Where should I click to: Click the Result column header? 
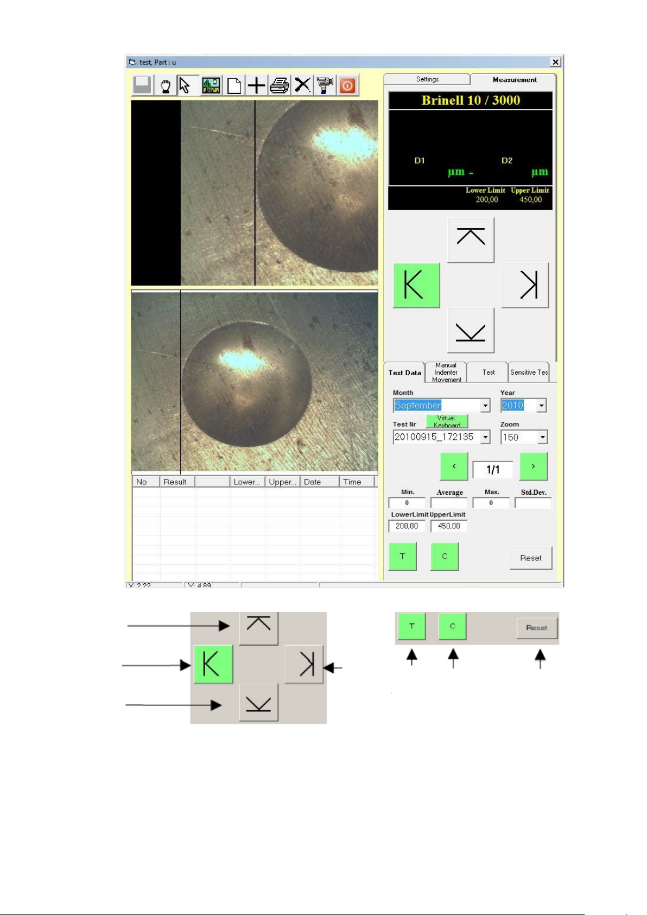177,482
